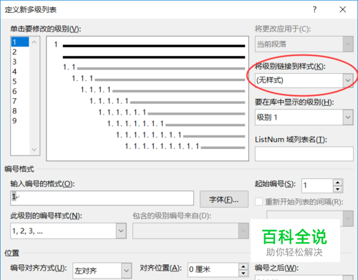
Task: Select level 1 in the level list
Action: pos(20,42)
